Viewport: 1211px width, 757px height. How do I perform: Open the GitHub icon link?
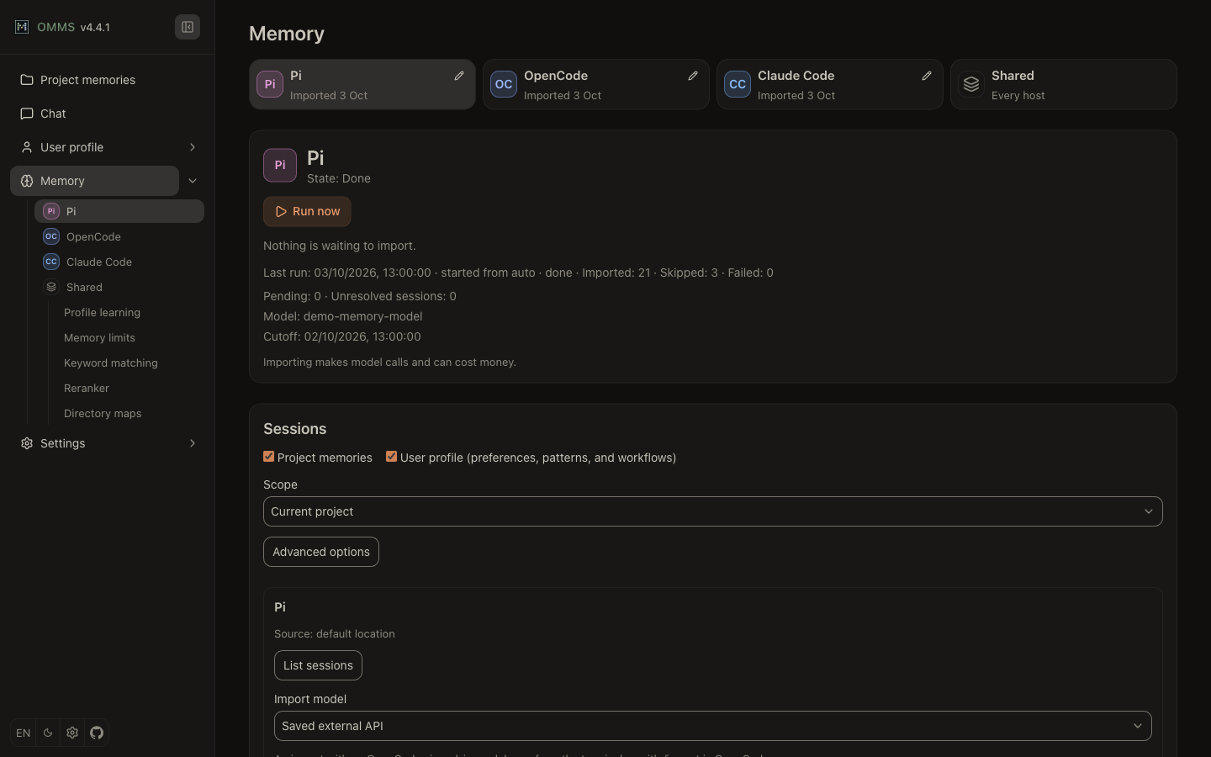[97, 733]
